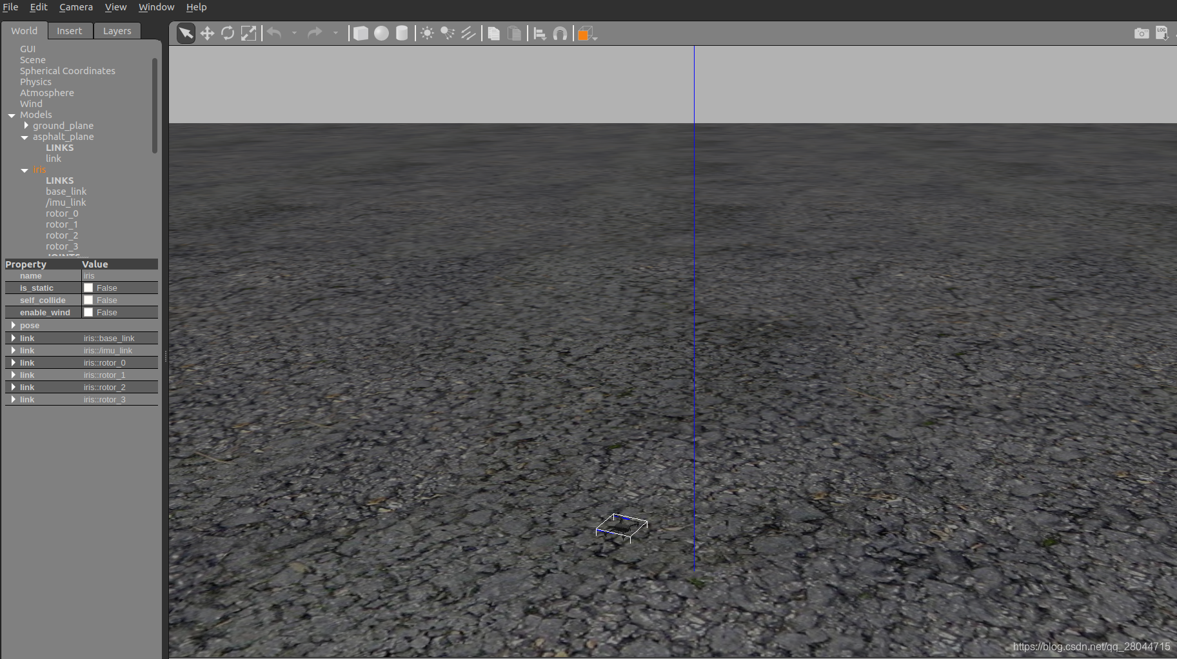The image size is (1177, 659).
Task: Click the iris name value field
Action: pyautogui.click(x=120, y=275)
